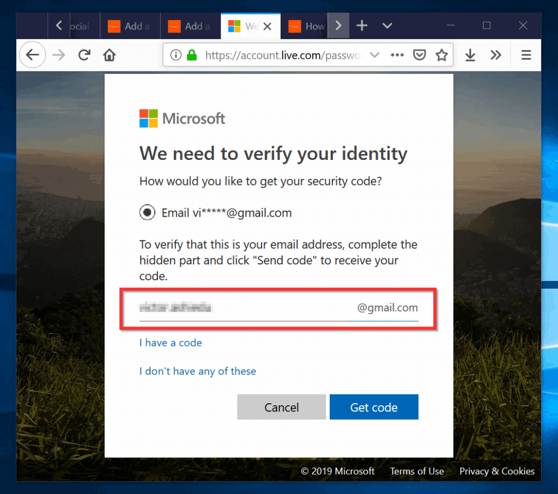Open the Downloads panel
Image resolution: width=558 pixels, height=494 pixels.
[470, 55]
